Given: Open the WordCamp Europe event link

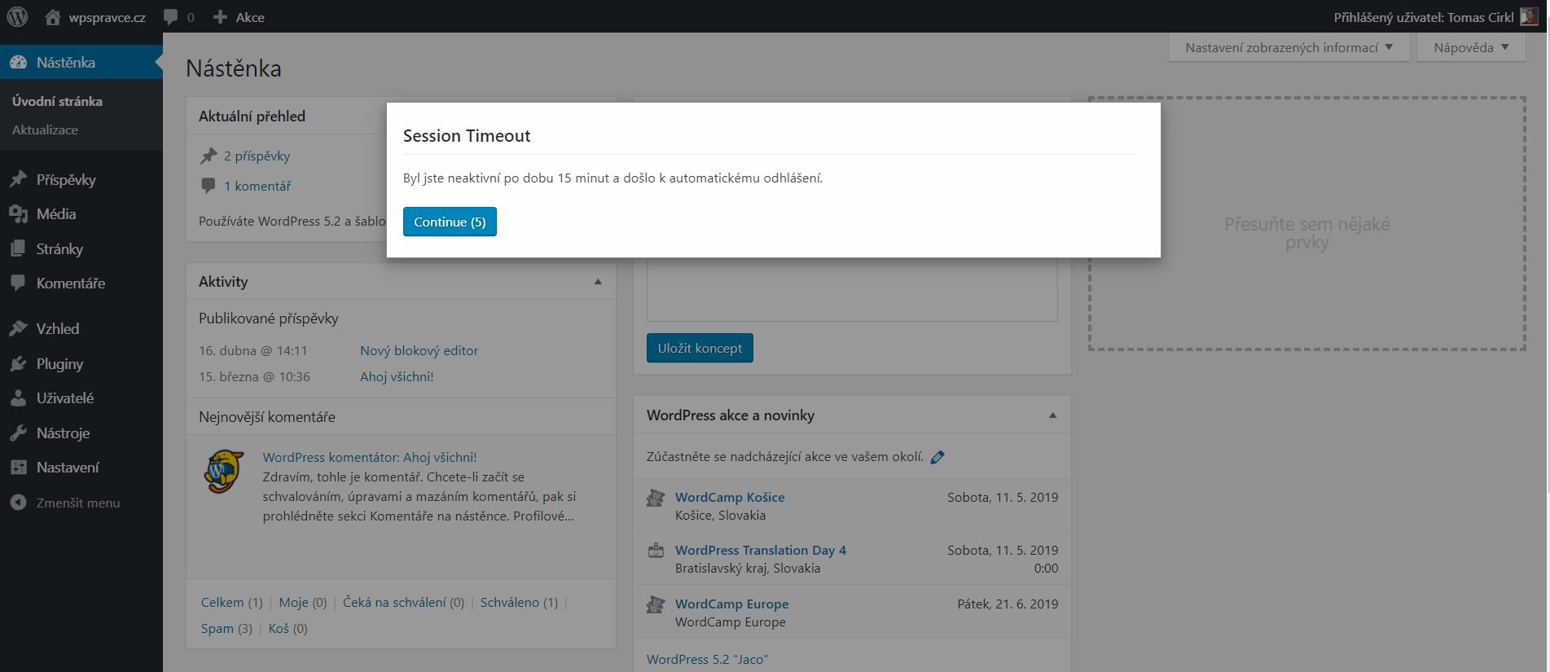Looking at the screenshot, I should pos(731,604).
